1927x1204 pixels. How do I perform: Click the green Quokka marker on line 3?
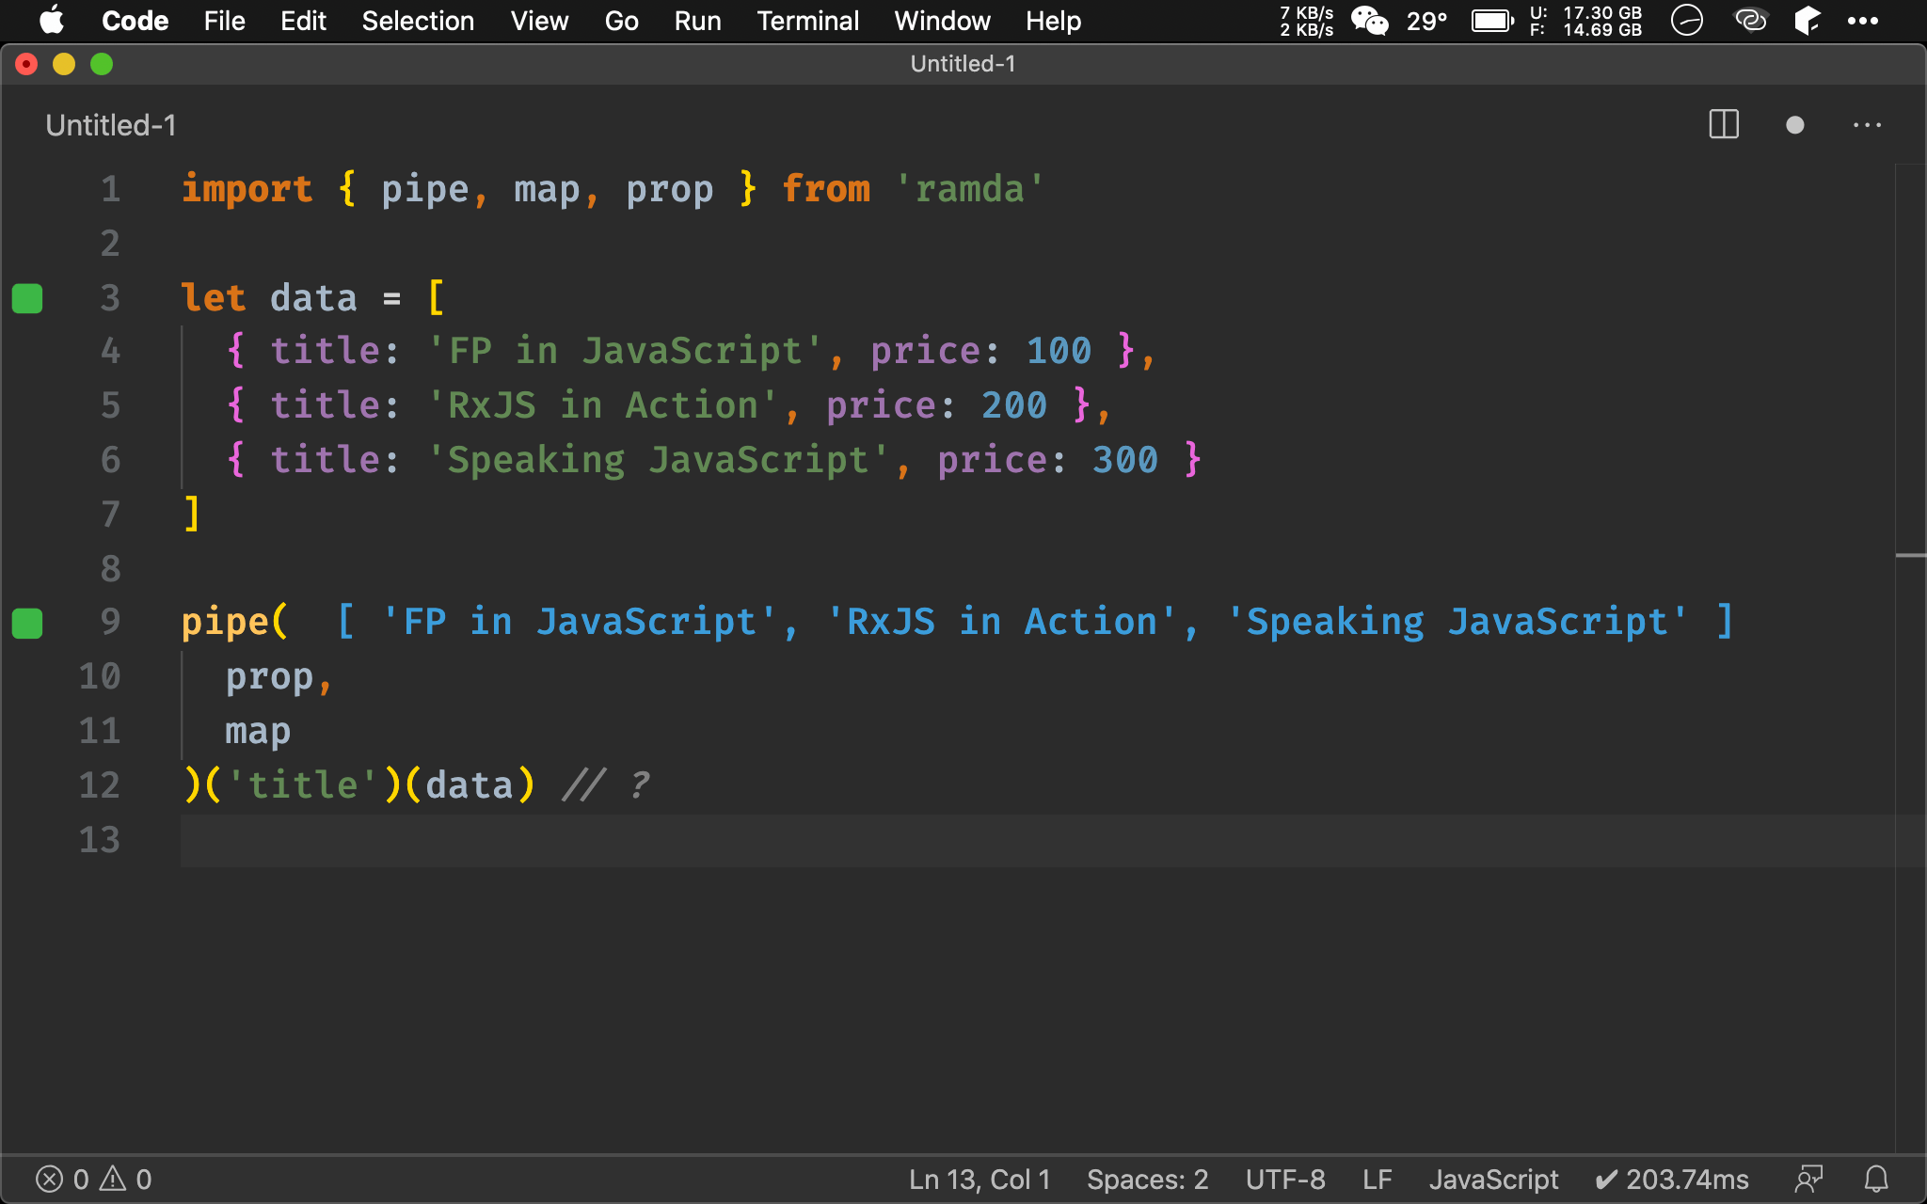[x=27, y=298]
